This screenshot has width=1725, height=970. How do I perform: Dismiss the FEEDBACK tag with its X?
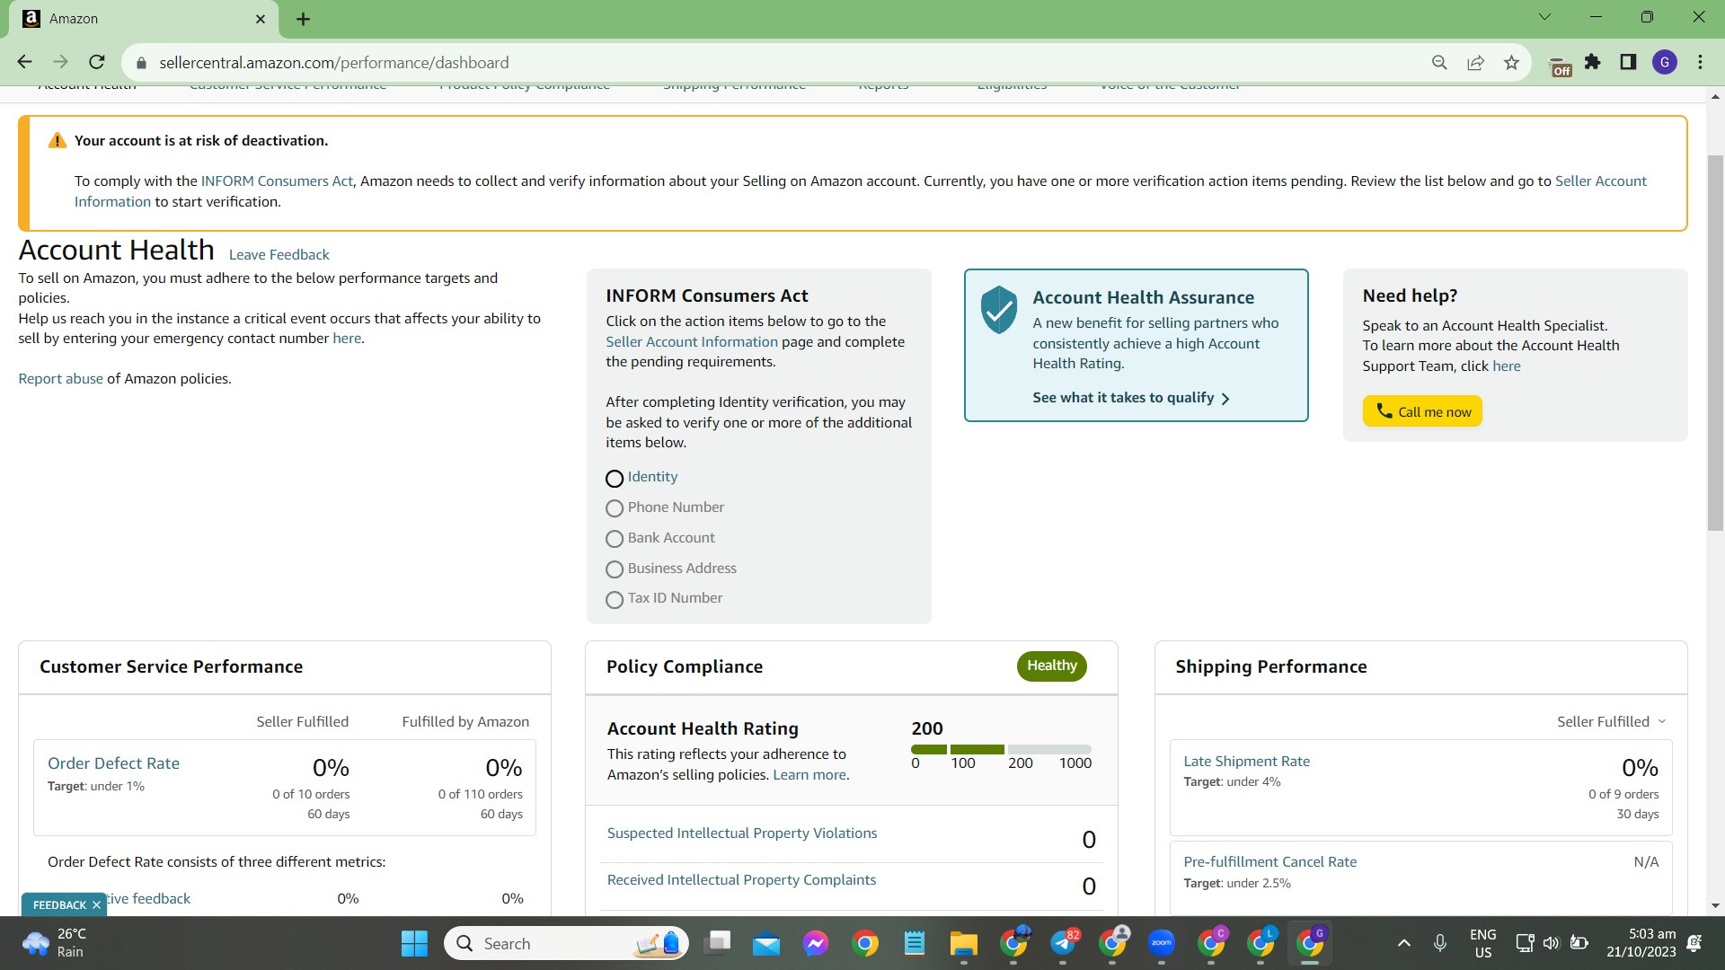96,905
